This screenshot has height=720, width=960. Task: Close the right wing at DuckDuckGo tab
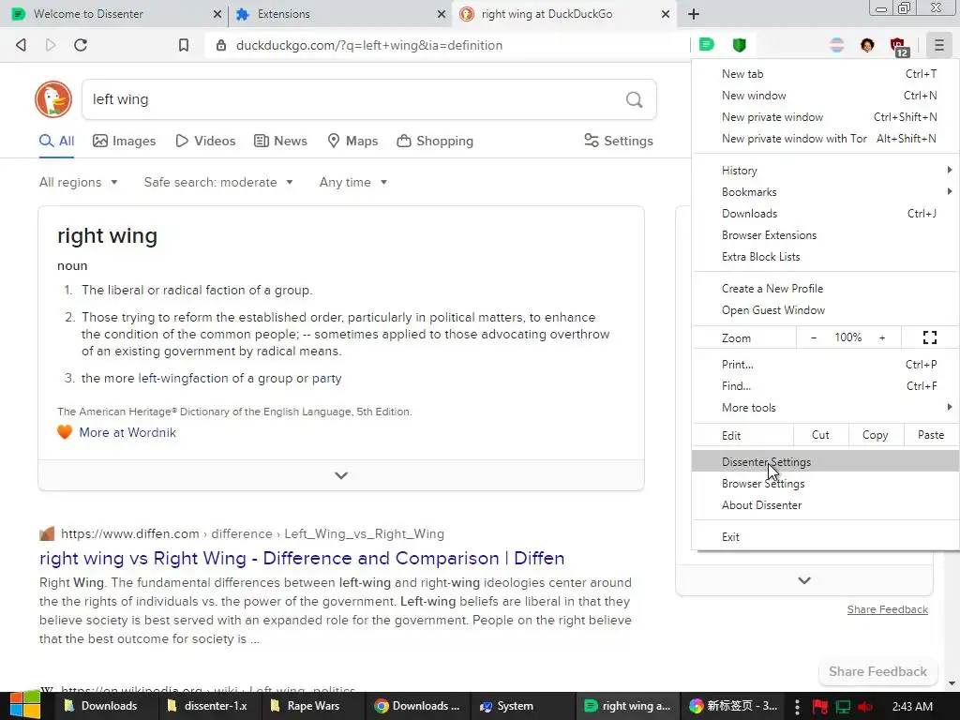pyautogui.click(x=666, y=13)
